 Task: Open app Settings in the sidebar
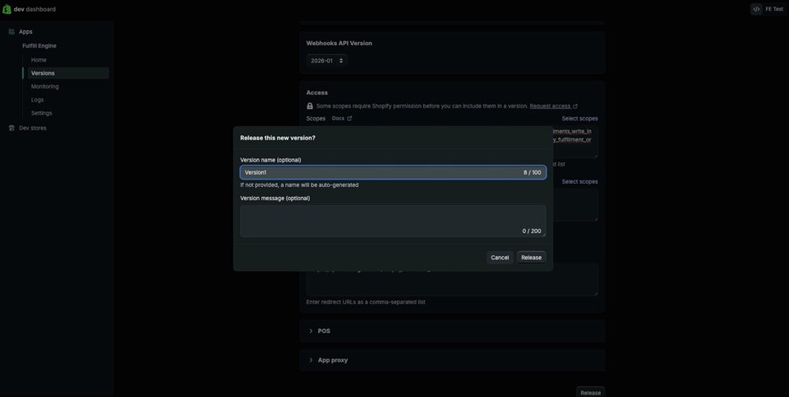coord(41,113)
